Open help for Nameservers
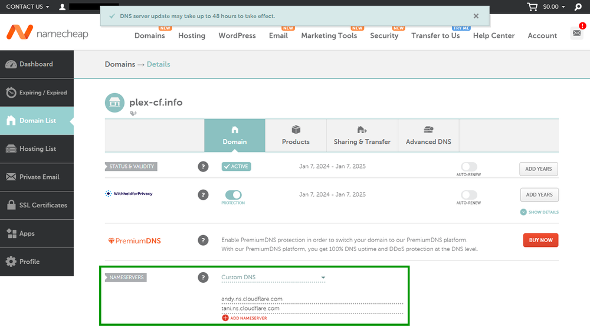This screenshot has height=327, width=590. point(203,278)
